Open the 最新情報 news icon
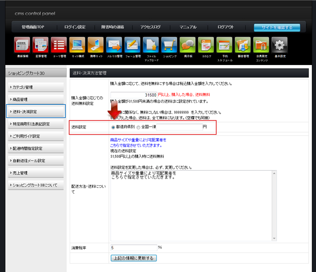Screen dimensions: 316x272 tap(22, 45)
